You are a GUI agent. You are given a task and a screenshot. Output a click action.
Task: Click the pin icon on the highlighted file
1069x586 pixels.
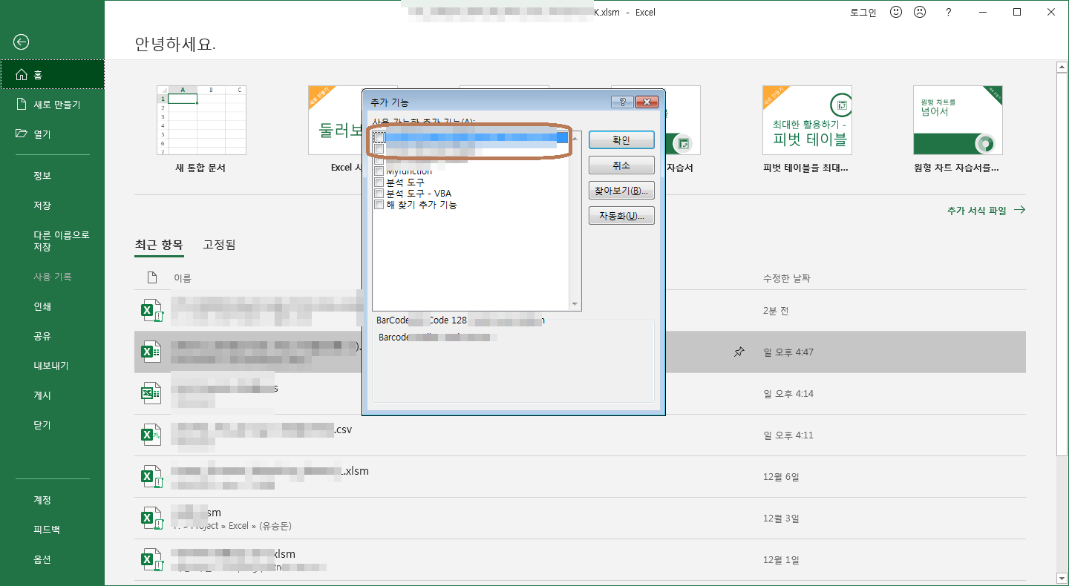pyautogui.click(x=739, y=352)
